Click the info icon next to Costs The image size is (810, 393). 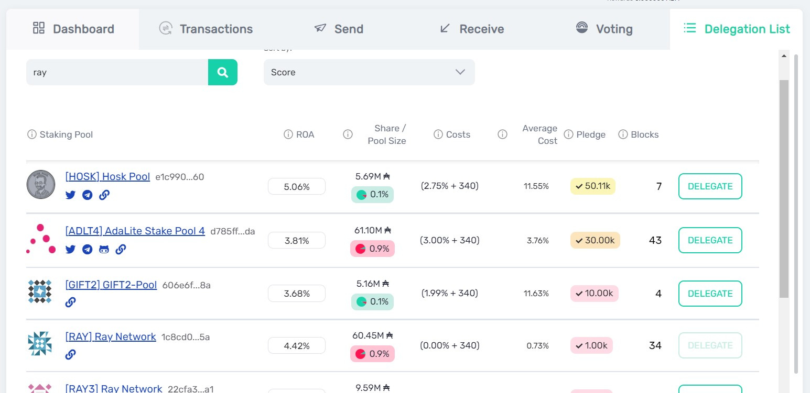pyautogui.click(x=438, y=134)
